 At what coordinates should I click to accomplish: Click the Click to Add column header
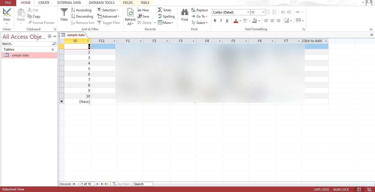click(x=315, y=41)
